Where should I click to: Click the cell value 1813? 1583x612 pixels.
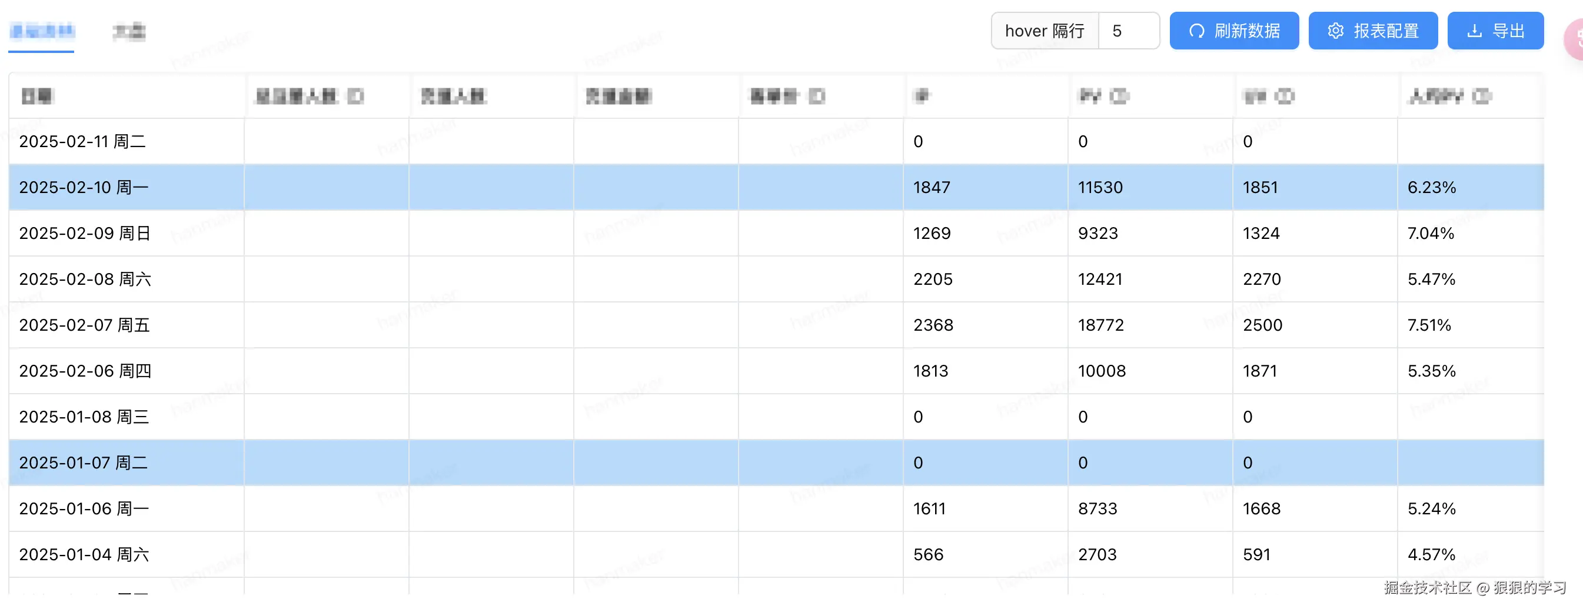930,371
